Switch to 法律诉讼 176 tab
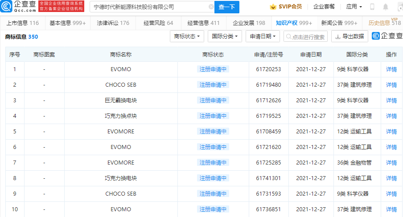Viewport: 403px width, 217px height. pyautogui.click(x=113, y=23)
